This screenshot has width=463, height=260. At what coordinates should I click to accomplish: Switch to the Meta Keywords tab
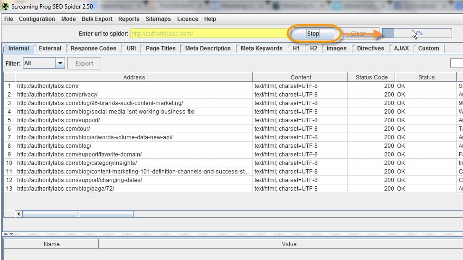[262, 48]
